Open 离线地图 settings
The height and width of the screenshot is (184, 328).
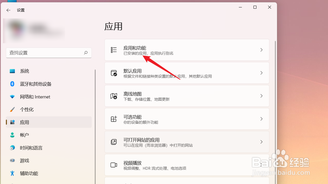pos(187,96)
